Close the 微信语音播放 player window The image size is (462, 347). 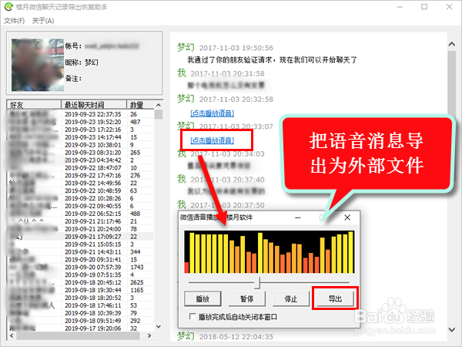click(347, 217)
